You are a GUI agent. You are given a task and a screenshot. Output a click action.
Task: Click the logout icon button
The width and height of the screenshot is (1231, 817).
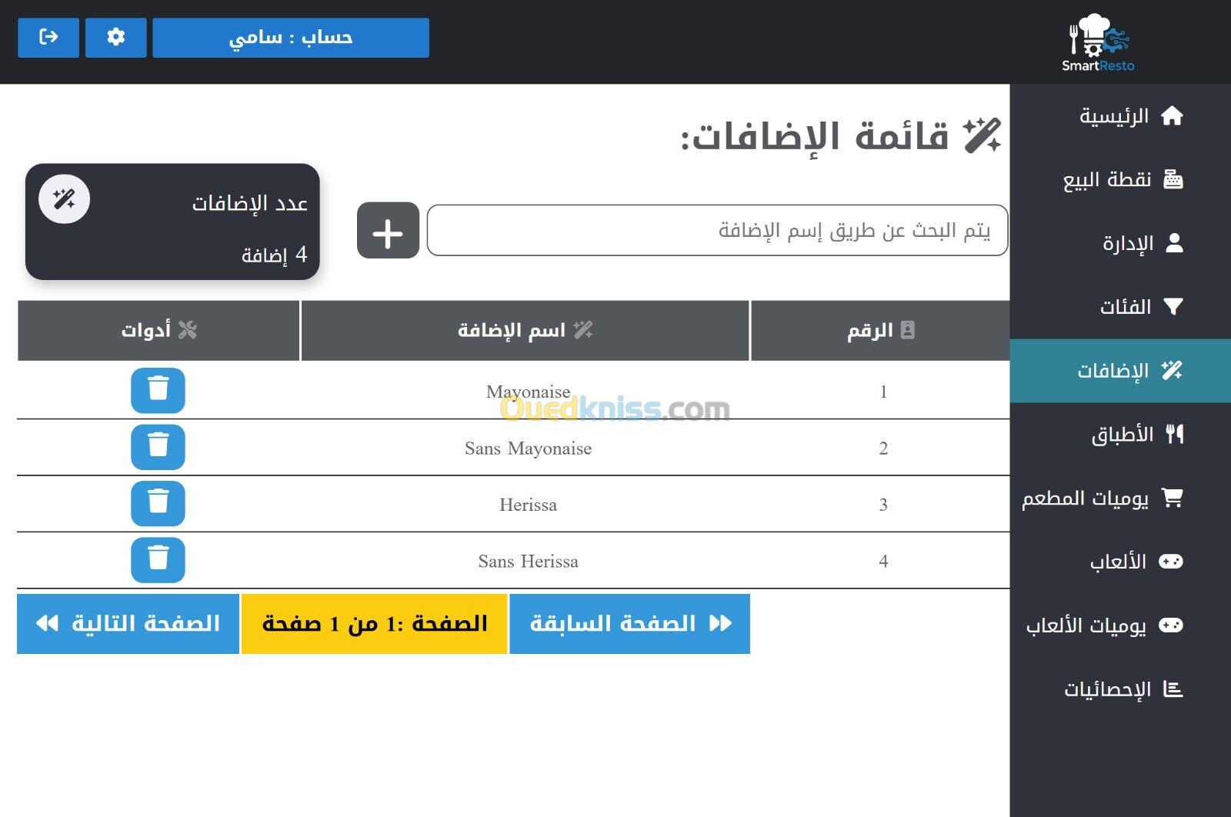(x=48, y=38)
